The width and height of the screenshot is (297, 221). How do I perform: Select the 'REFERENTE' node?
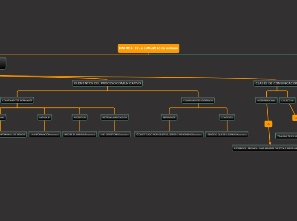point(169,117)
